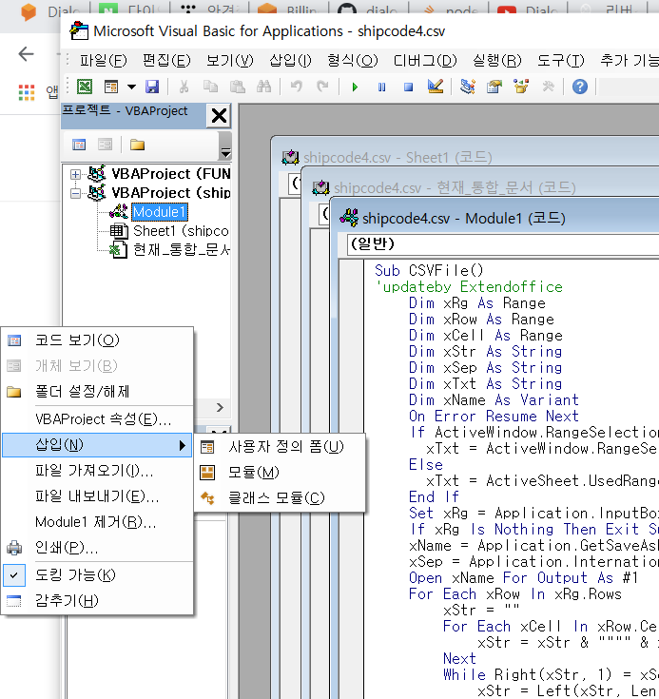Screen dimensions: 659x699
Task: Open the 디버그(D) menu
Action: pyautogui.click(x=425, y=60)
